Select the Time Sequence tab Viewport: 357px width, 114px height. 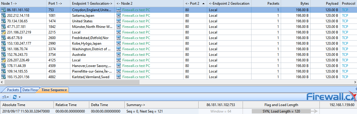click(54, 90)
